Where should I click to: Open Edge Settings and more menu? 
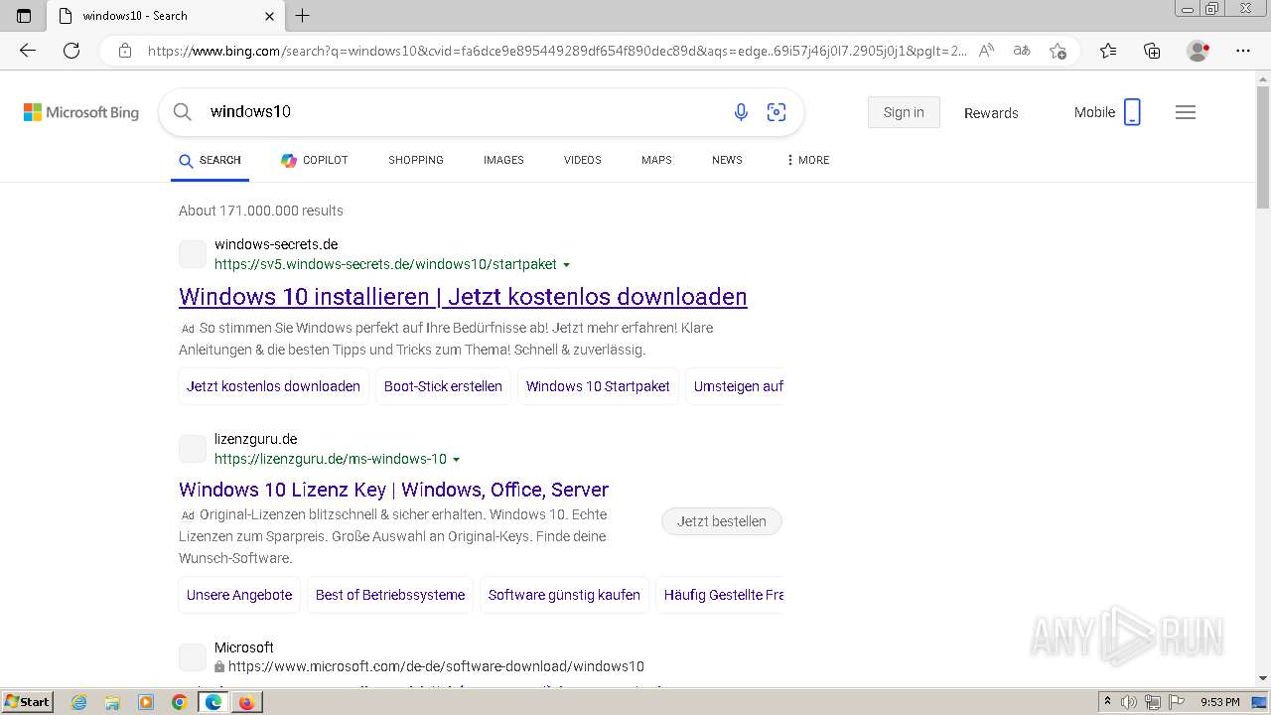click(x=1243, y=51)
